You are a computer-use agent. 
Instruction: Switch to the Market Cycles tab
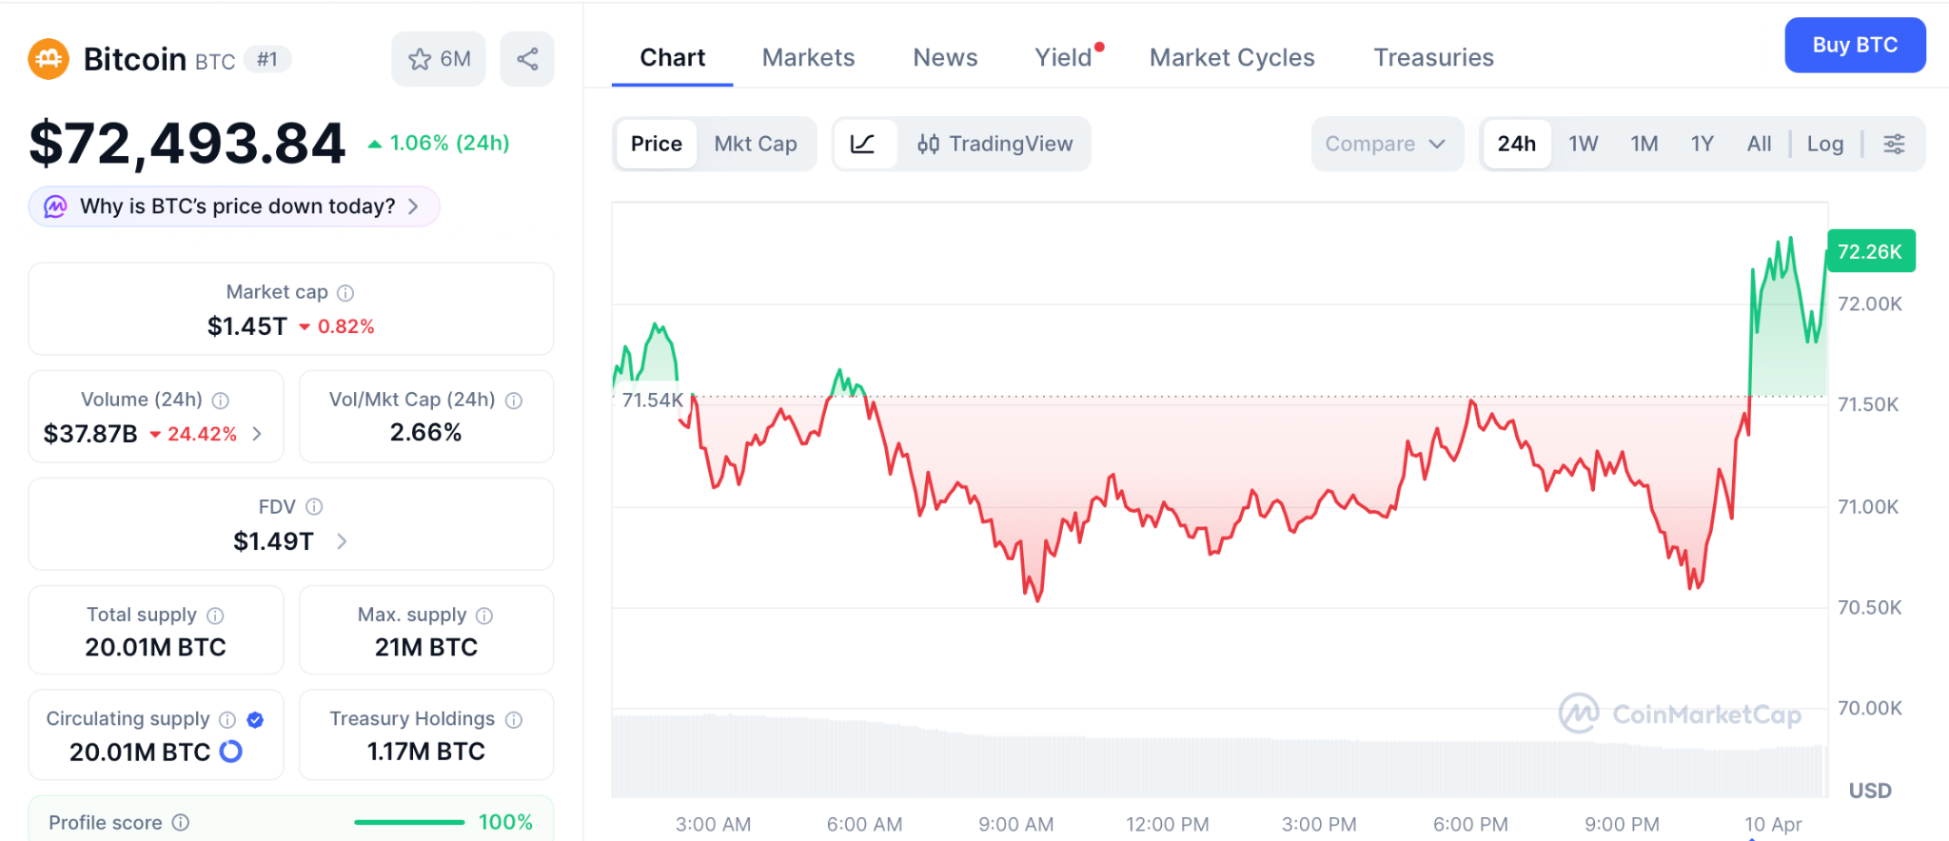pos(1231,57)
